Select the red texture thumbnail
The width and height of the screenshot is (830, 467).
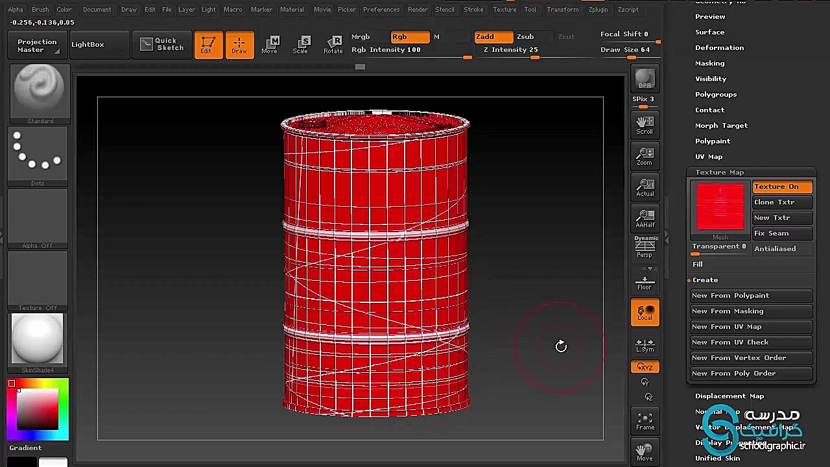(720, 204)
